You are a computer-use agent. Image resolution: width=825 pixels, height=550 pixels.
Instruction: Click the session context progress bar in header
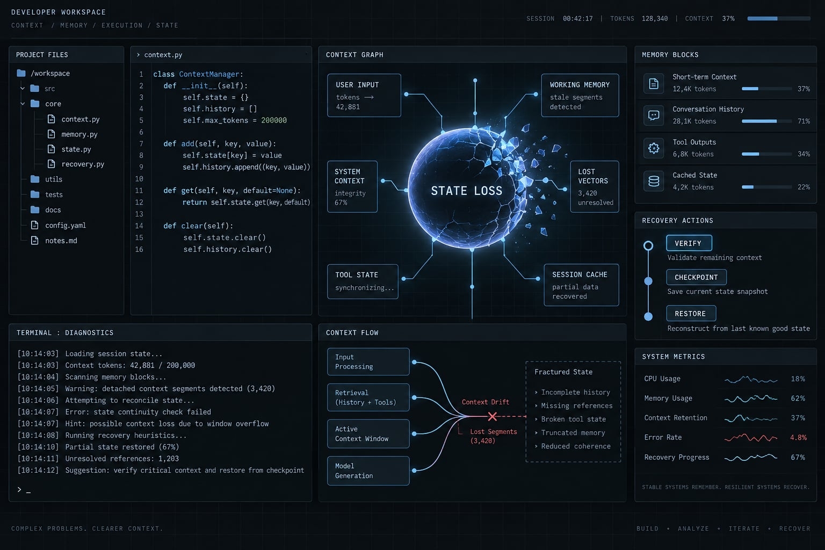coord(779,19)
